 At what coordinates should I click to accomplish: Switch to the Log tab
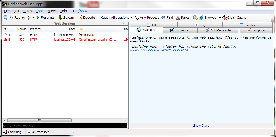click(200, 25)
